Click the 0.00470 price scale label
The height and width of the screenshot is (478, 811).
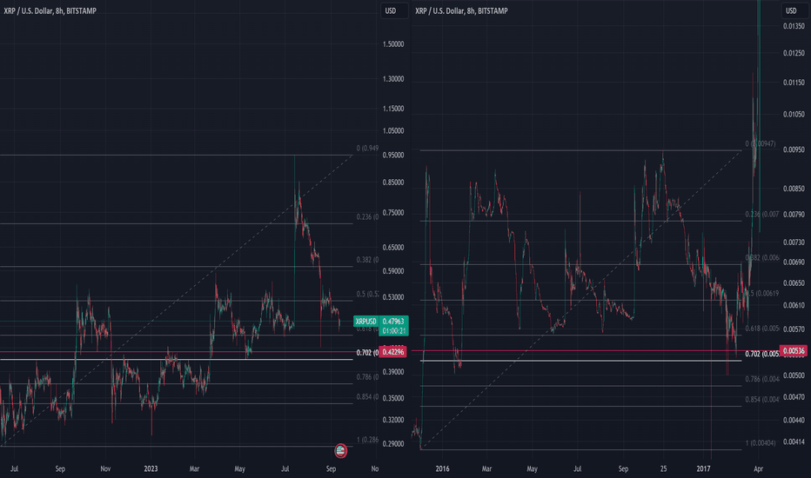click(794, 397)
